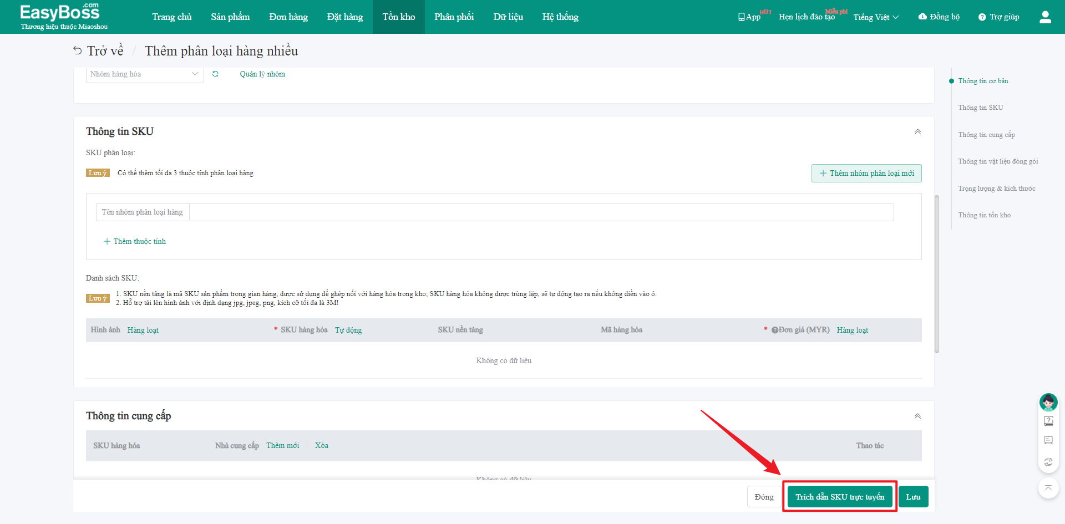Click Trích dẫn SKU trực tuyến button
Viewport: 1065px width, 524px height.
[x=840, y=497]
